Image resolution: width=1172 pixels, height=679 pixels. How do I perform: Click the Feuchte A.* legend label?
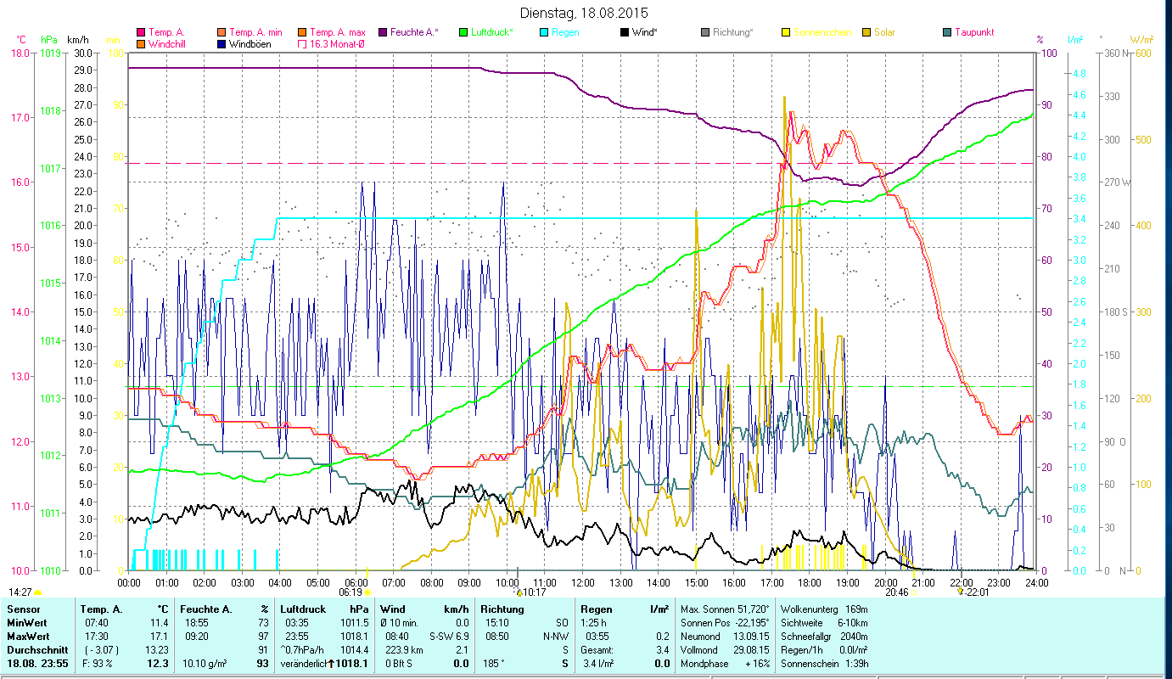click(414, 32)
